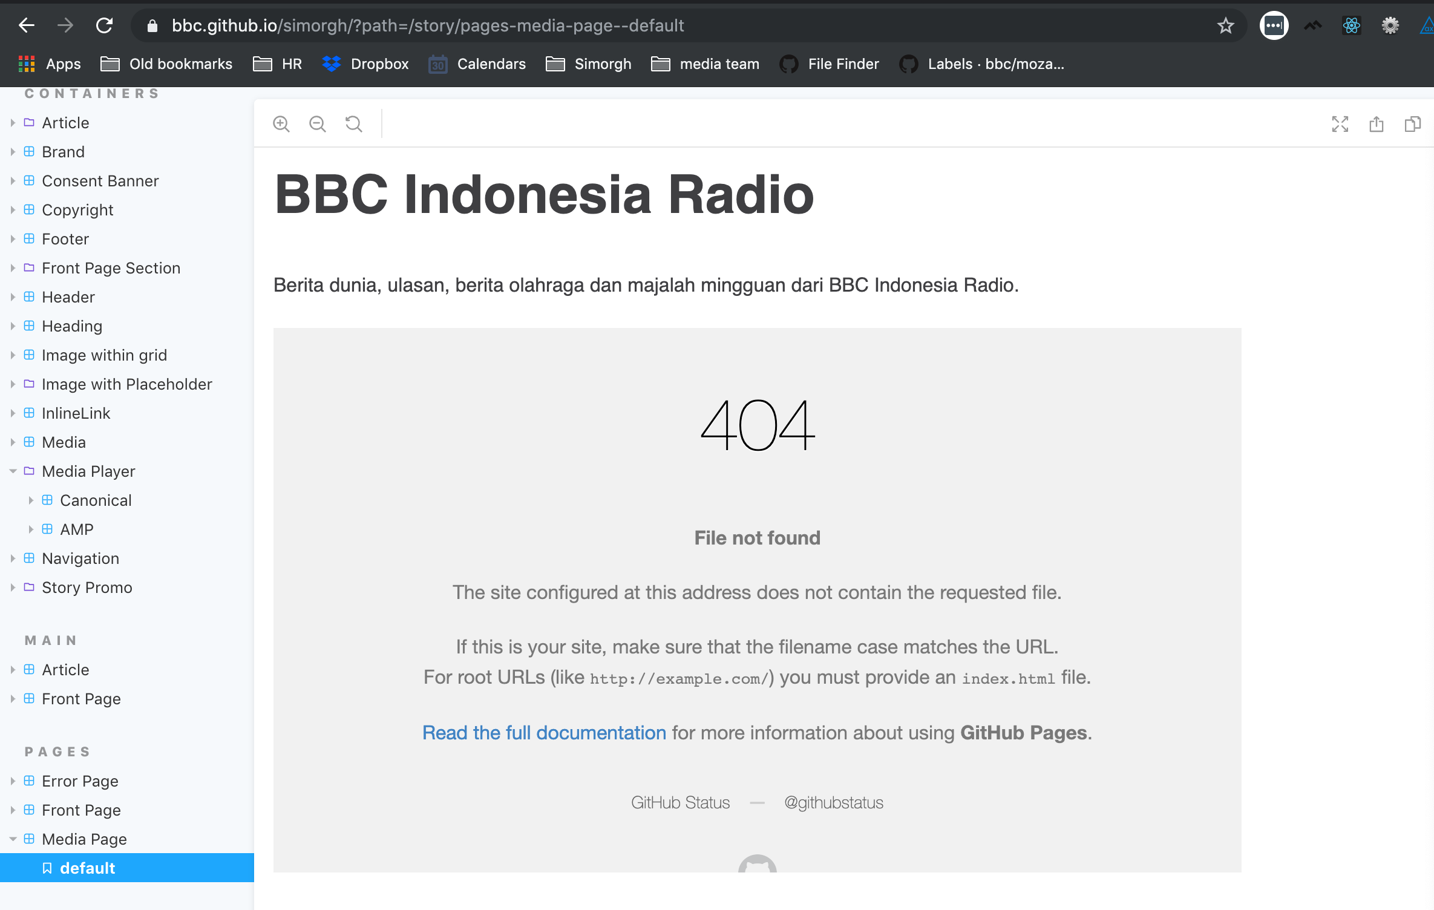Click the Read the full documentation link
The width and height of the screenshot is (1434, 910).
[x=543, y=733]
